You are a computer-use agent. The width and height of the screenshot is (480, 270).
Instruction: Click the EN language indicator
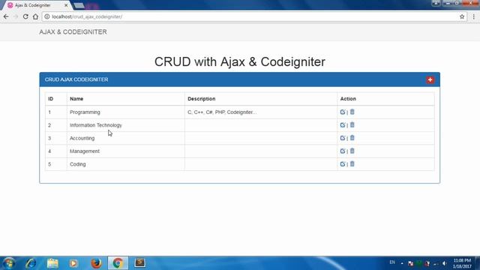point(392,262)
